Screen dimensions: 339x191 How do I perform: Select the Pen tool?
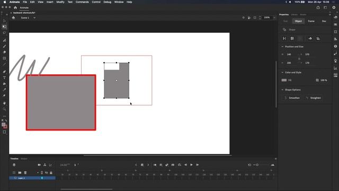point(4,72)
